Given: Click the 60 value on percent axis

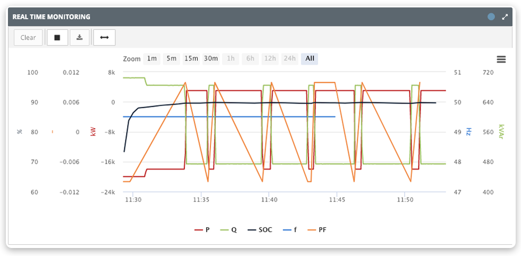Looking at the screenshot, I should [34, 192].
